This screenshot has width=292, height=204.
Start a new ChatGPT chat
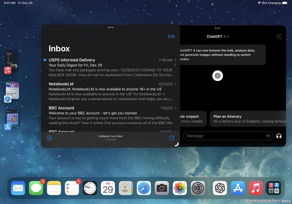[x=279, y=36]
